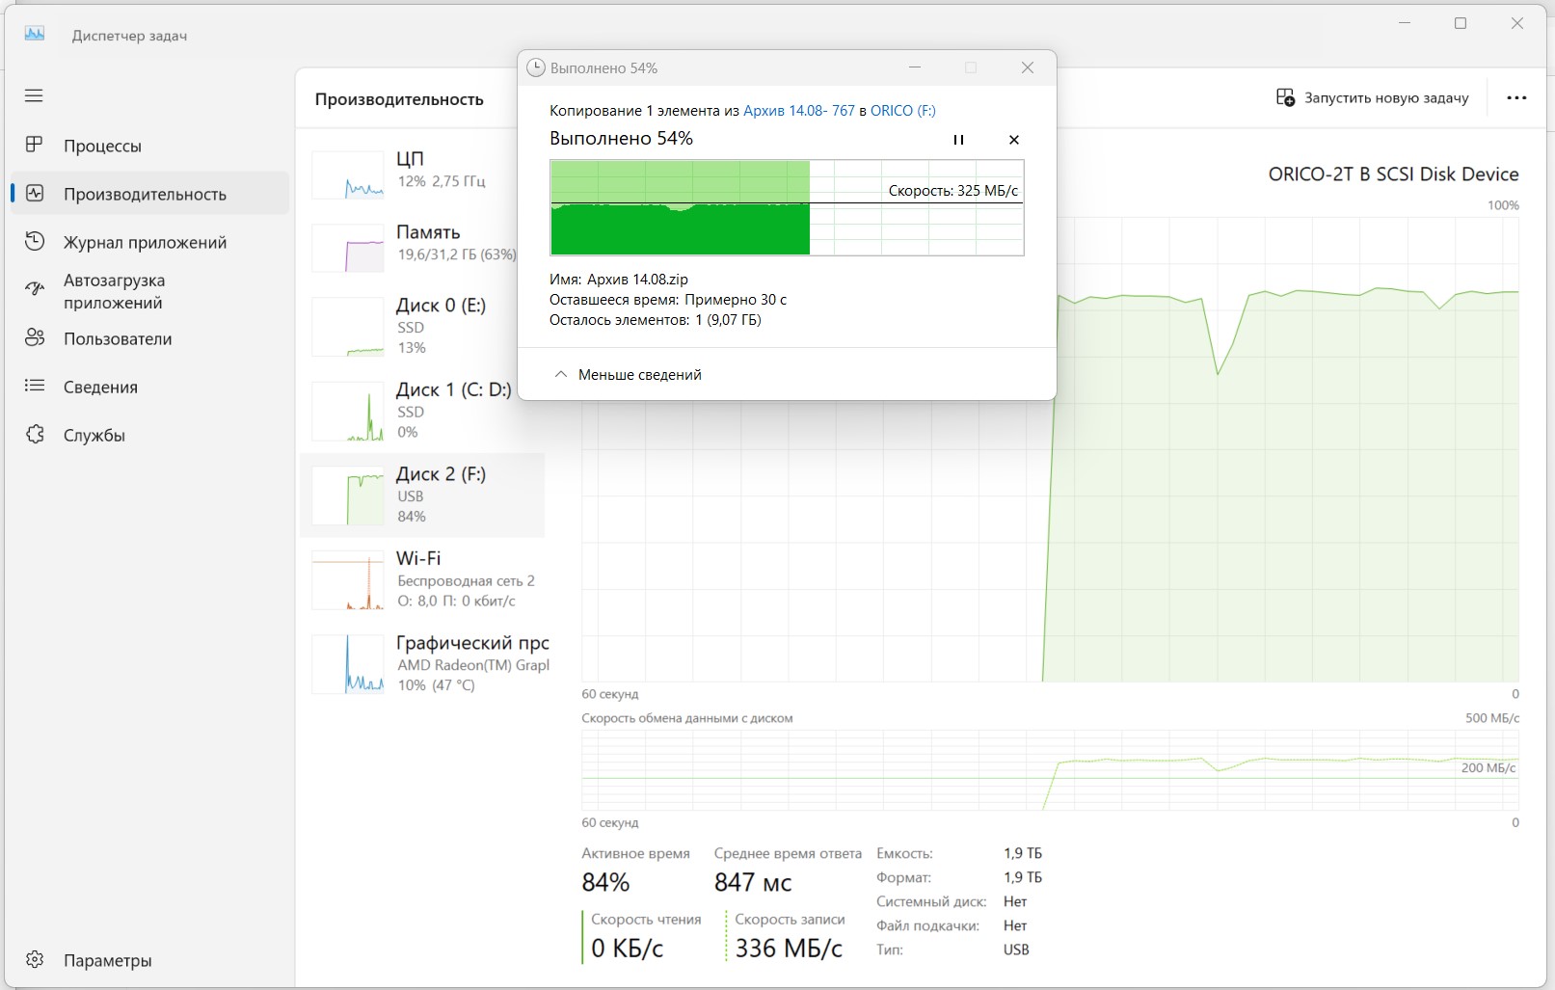
Task: Close the Task Manager window
Action: pyautogui.click(x=1517, y=23)
